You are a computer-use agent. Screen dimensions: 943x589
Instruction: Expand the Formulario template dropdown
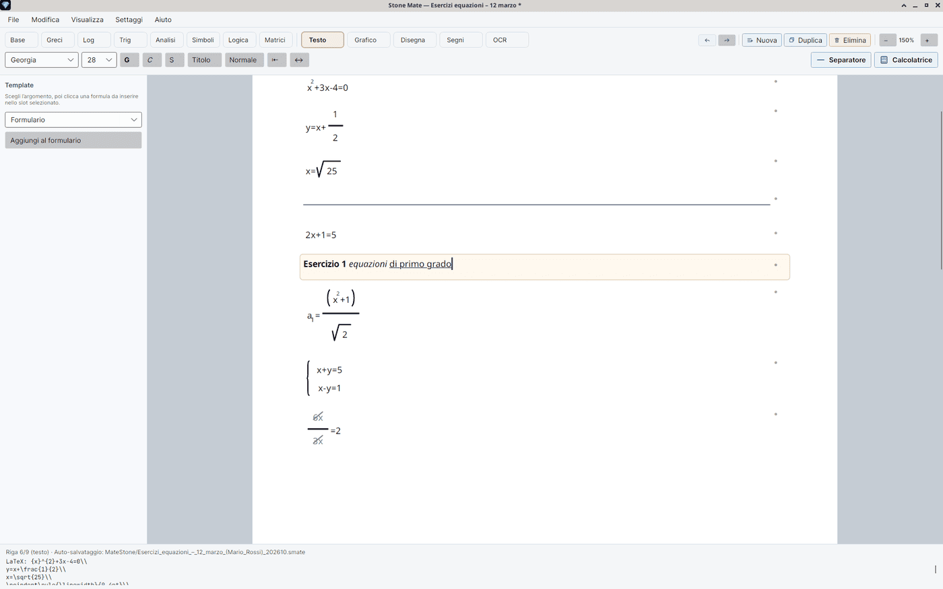pos(73,120)
